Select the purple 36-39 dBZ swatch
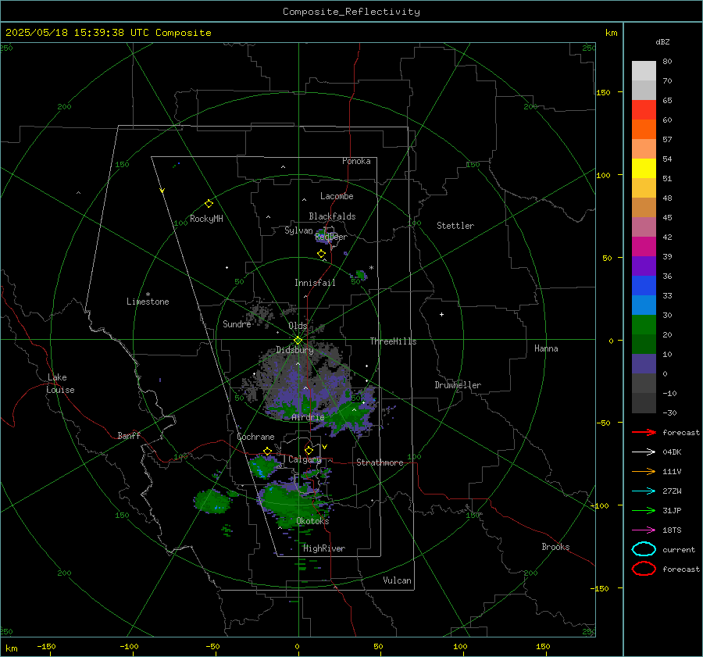This screenshot has width=703, height=657. [644, 266]
